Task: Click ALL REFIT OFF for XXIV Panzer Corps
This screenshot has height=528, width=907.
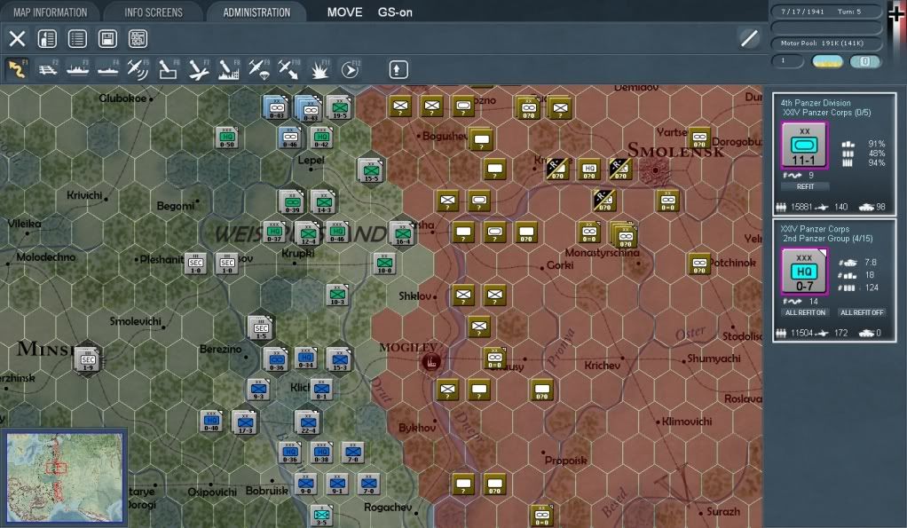Action: tap(862, 312)
